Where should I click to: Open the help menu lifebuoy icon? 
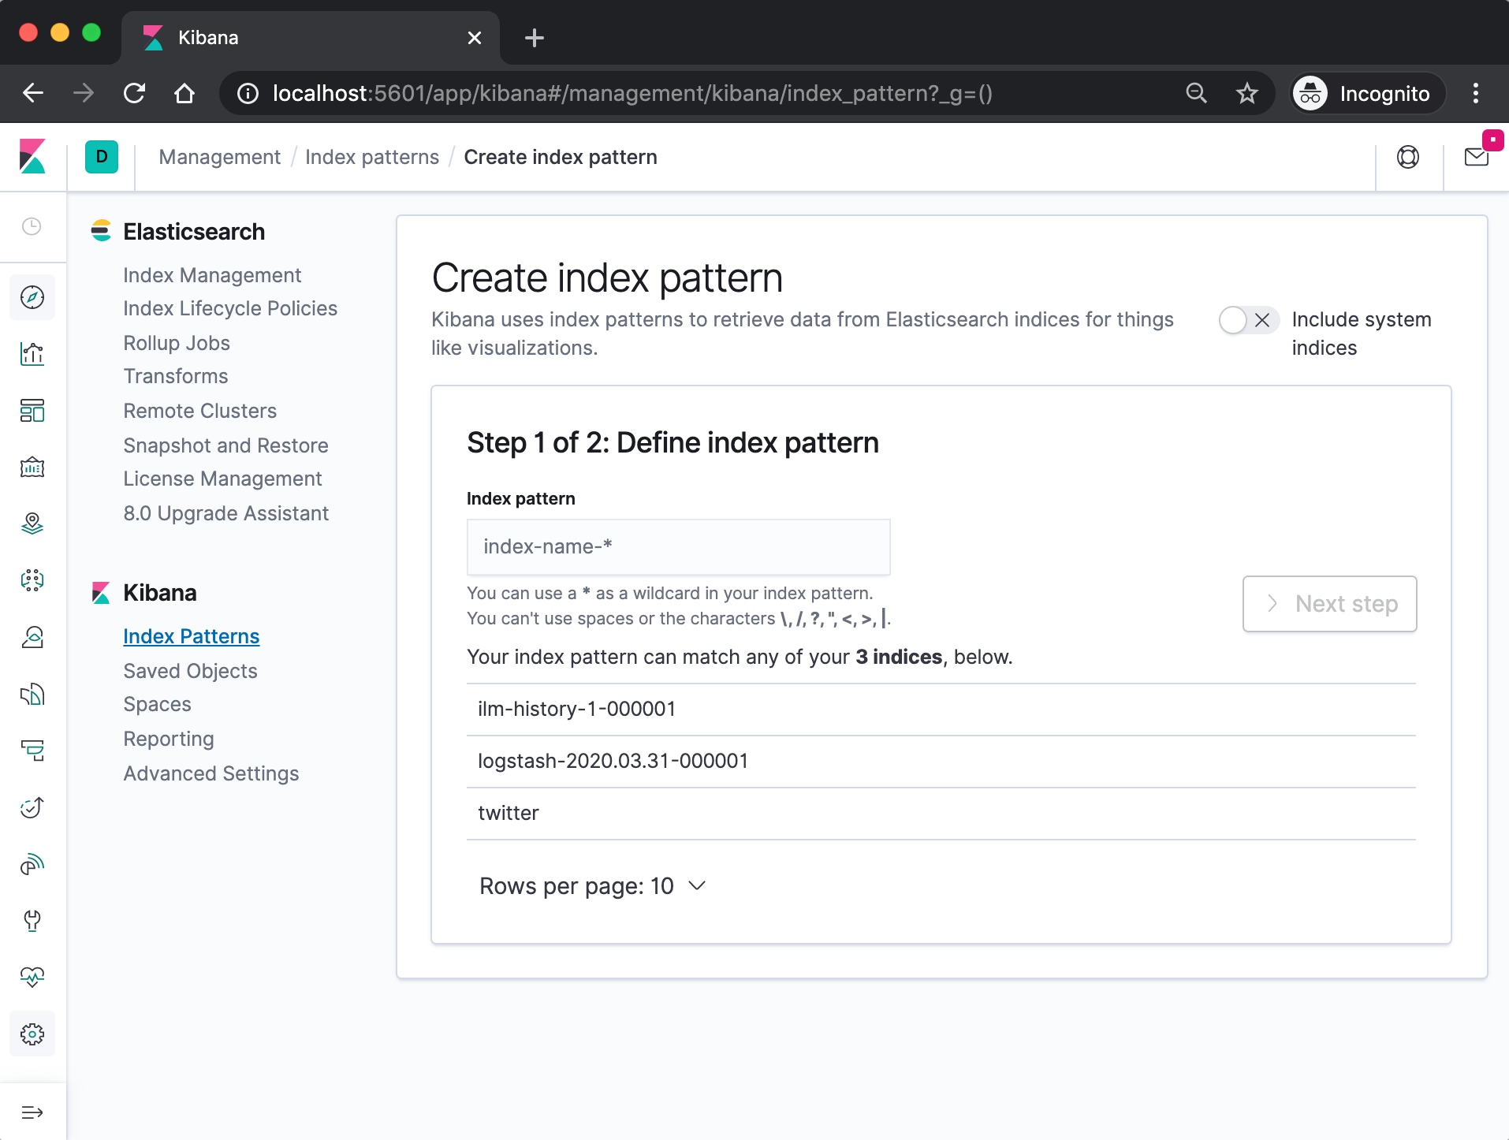(1408, 157)
